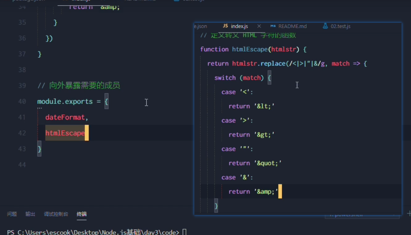411x235 pixels.
Task: Open the 调试控制台 panel tab
Action: [x=56, y=214]
